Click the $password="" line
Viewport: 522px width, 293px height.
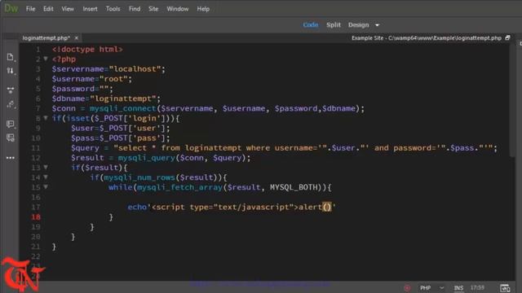coord(82,89)
